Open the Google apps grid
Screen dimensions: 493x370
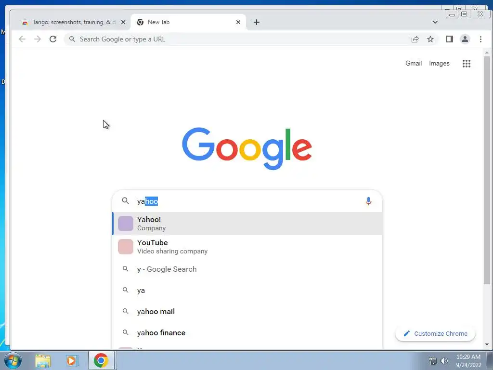point(466,64)
